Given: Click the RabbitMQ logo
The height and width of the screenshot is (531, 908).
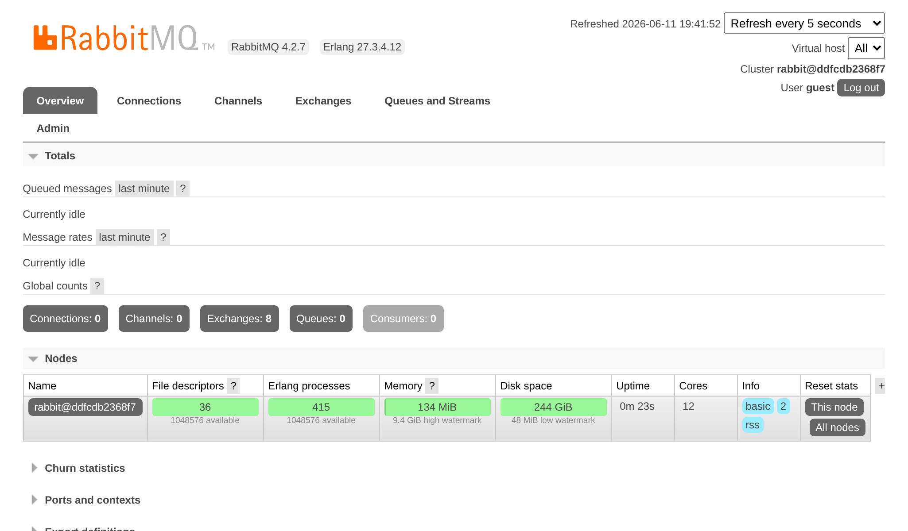Looking at the screenshot, I should tap(124, 38).
